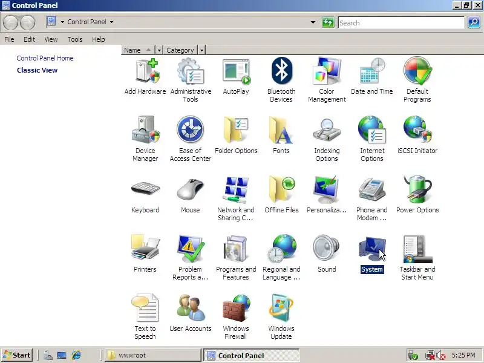Open Date and Time settings

(372, 77)
